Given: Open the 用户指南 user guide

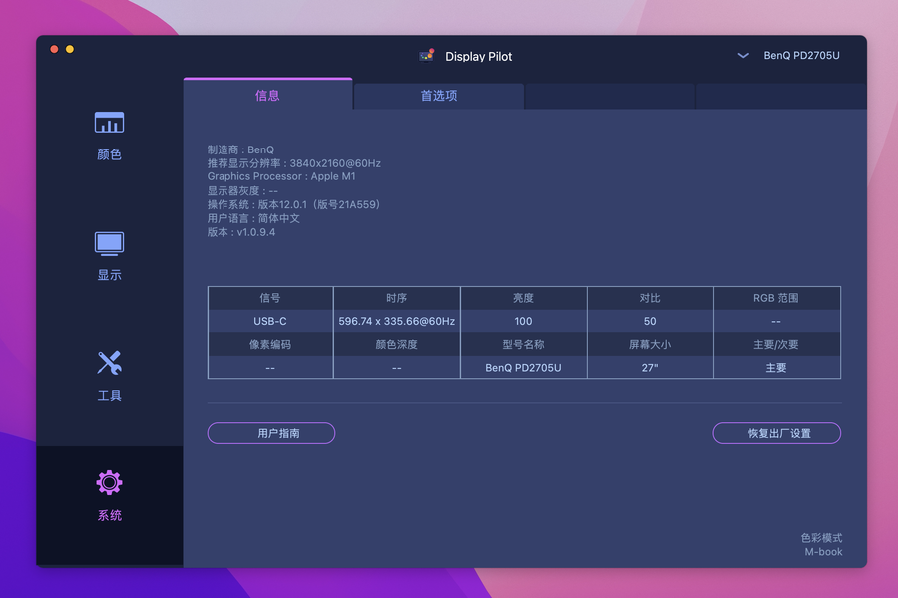Looking at the screenshot, I should click(x=271, y=433).
